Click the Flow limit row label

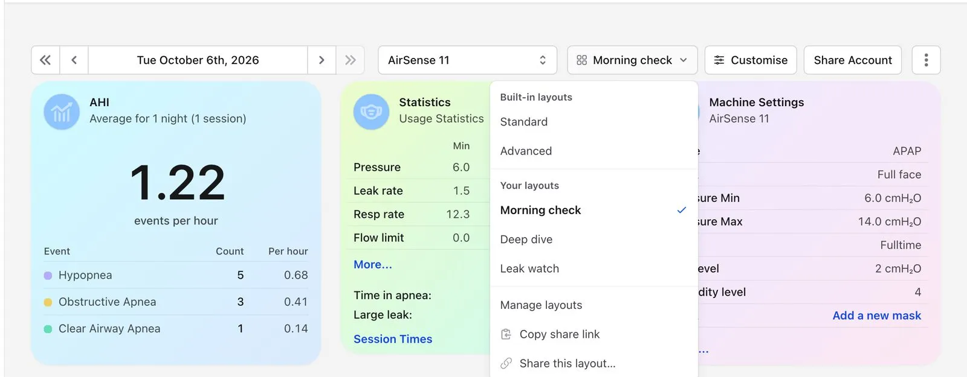pyautogui.click(x=379, y=238)
